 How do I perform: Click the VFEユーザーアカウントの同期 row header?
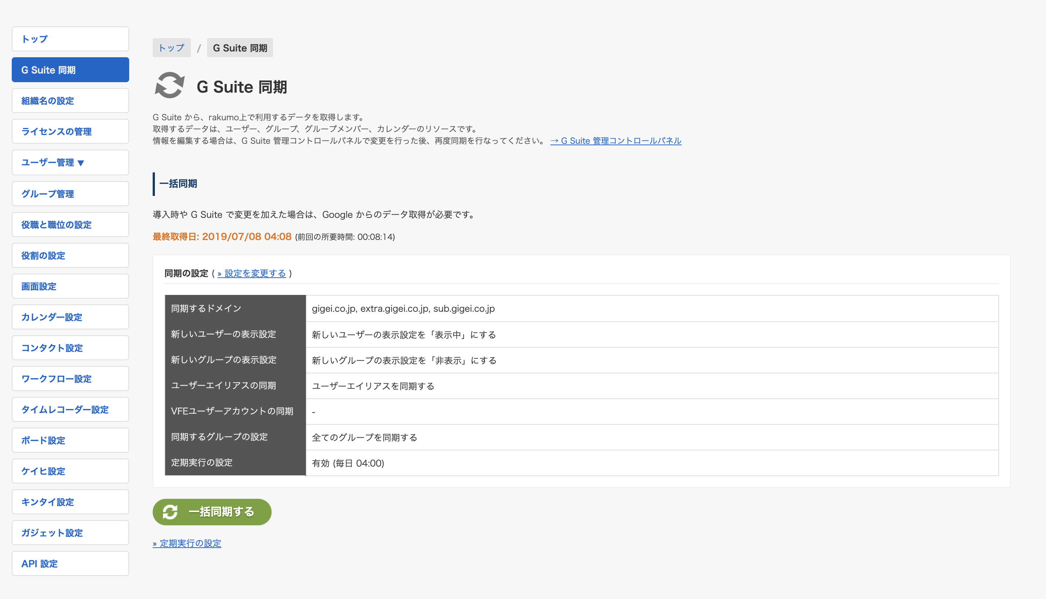pos(236,412)
